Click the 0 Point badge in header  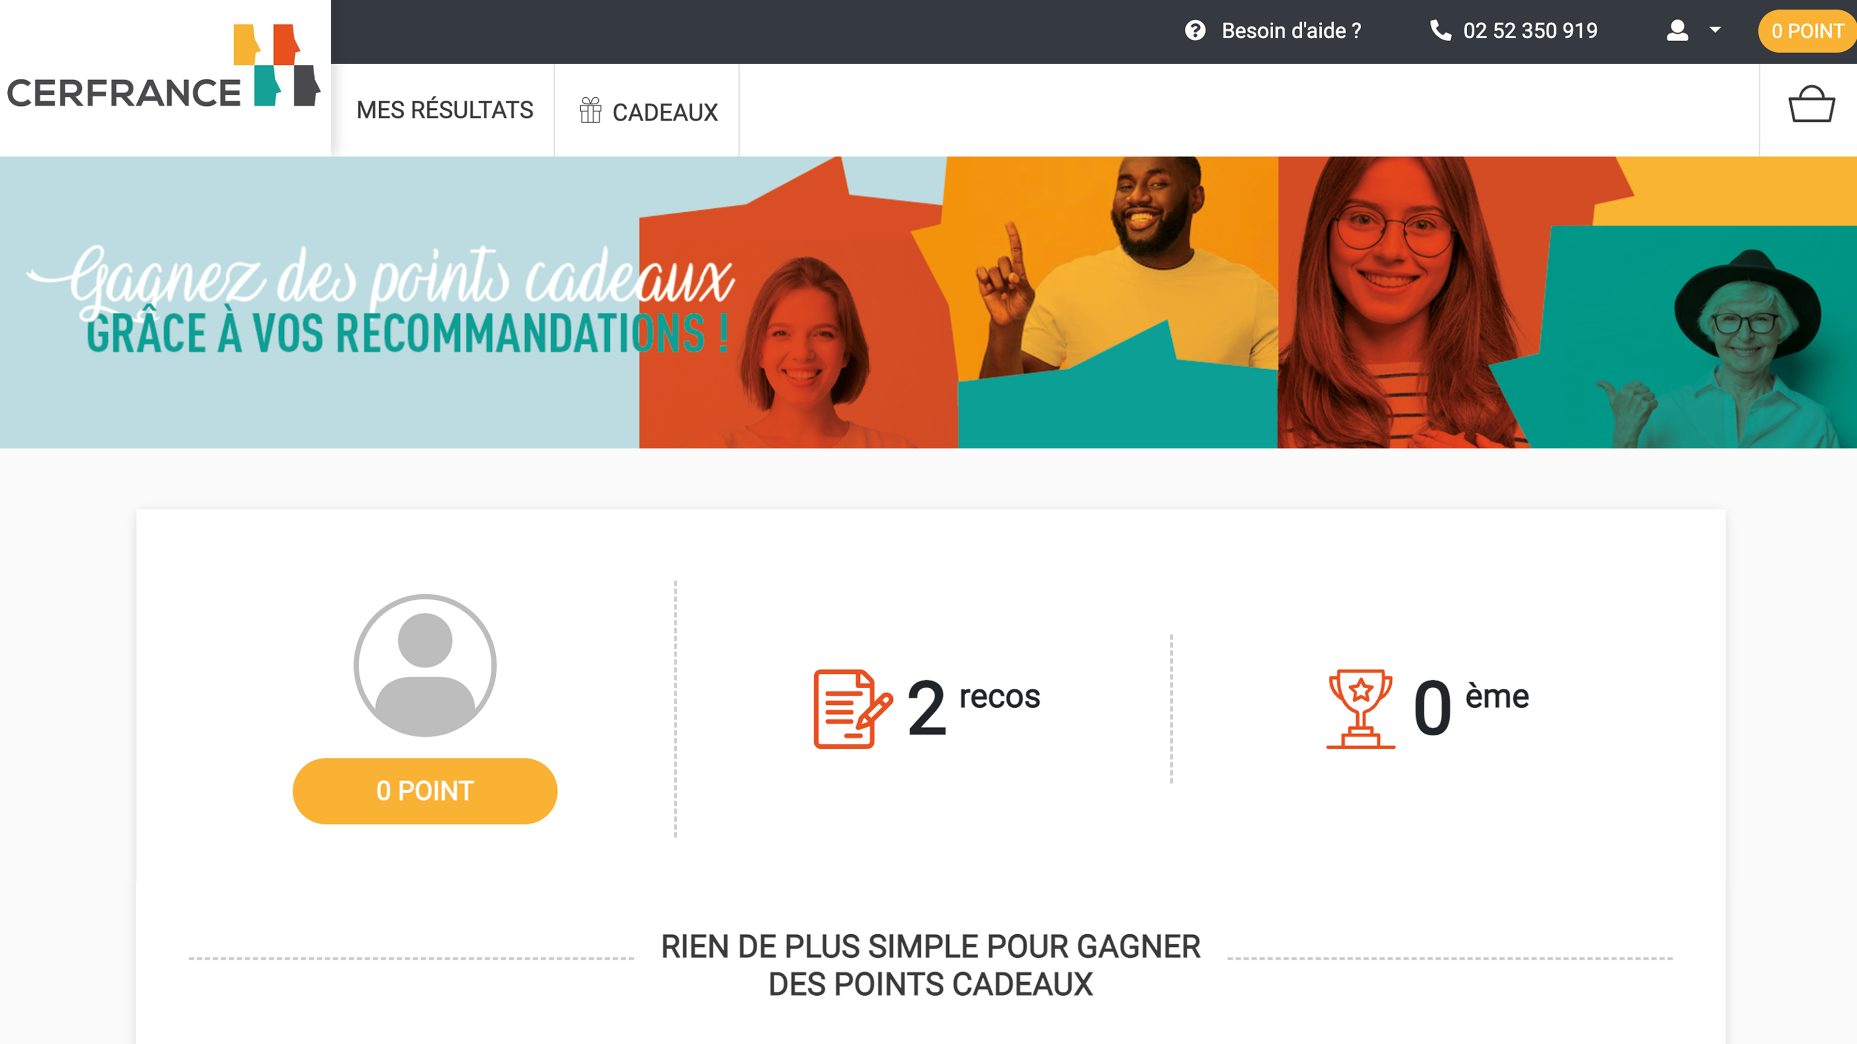[x=1807, y=31]
